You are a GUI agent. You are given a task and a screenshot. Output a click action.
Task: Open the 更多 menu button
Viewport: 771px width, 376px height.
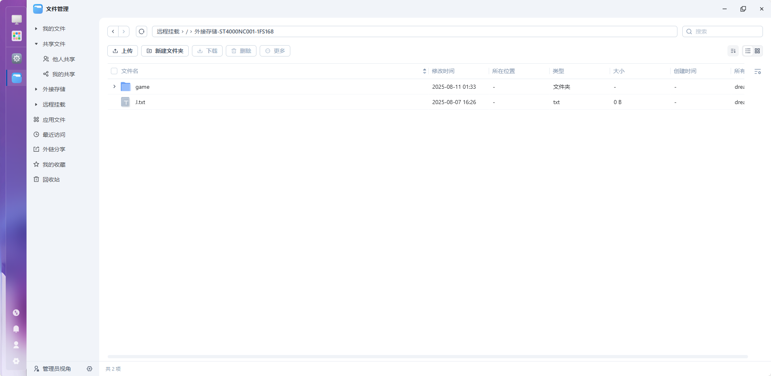pyautogui.click(x=275, y=51)
